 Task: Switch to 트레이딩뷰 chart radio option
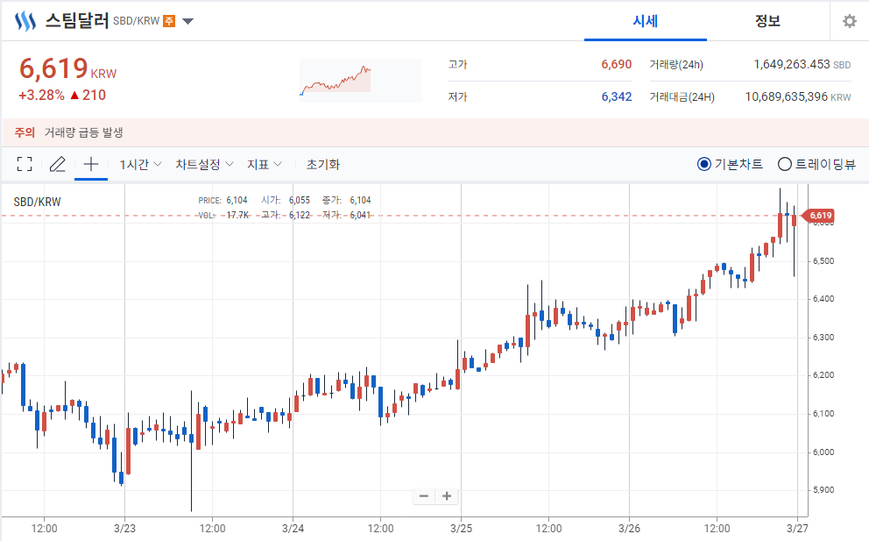[785, 164]
